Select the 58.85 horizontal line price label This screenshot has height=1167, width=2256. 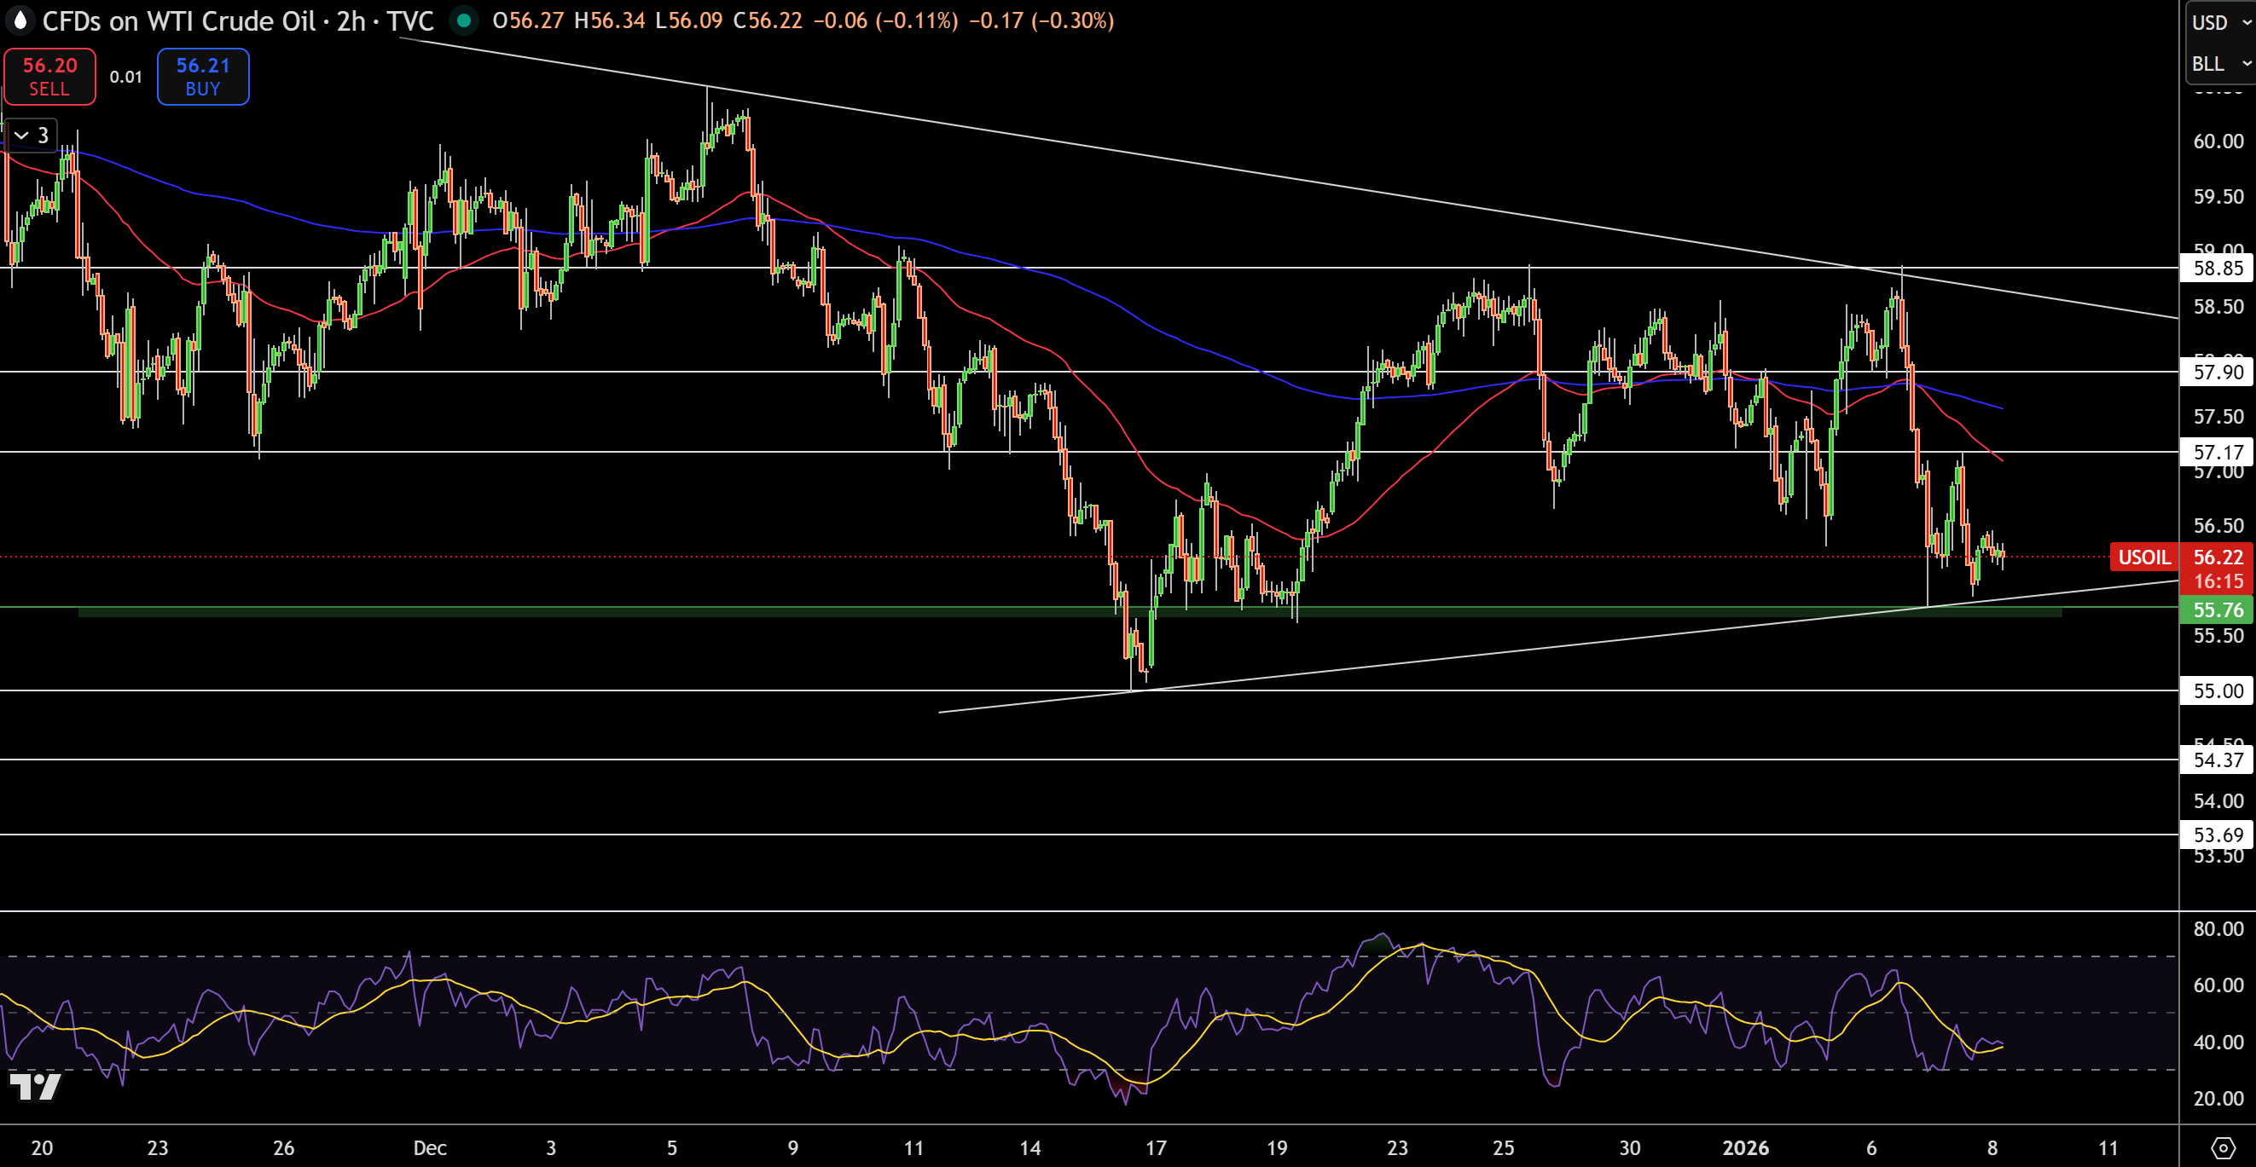coord(2217,268)
